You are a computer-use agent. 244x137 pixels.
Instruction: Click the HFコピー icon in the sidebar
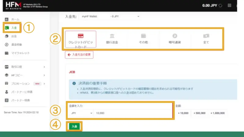(x=6, y=75)
